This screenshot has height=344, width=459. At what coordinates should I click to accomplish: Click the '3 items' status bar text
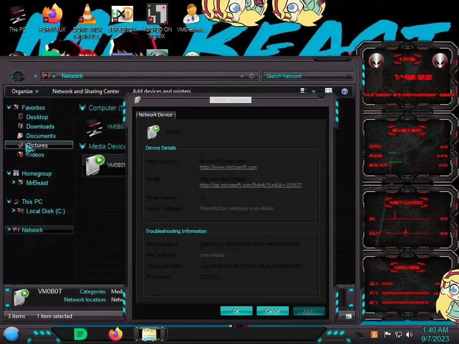(x=17, y=316)
